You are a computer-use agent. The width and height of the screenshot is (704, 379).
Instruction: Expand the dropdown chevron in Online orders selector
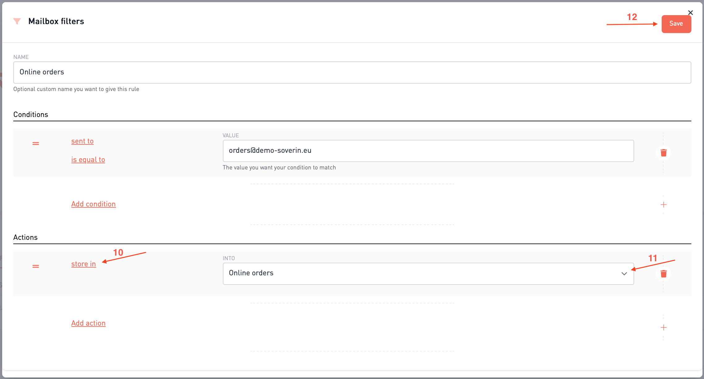tap(624, 274)
